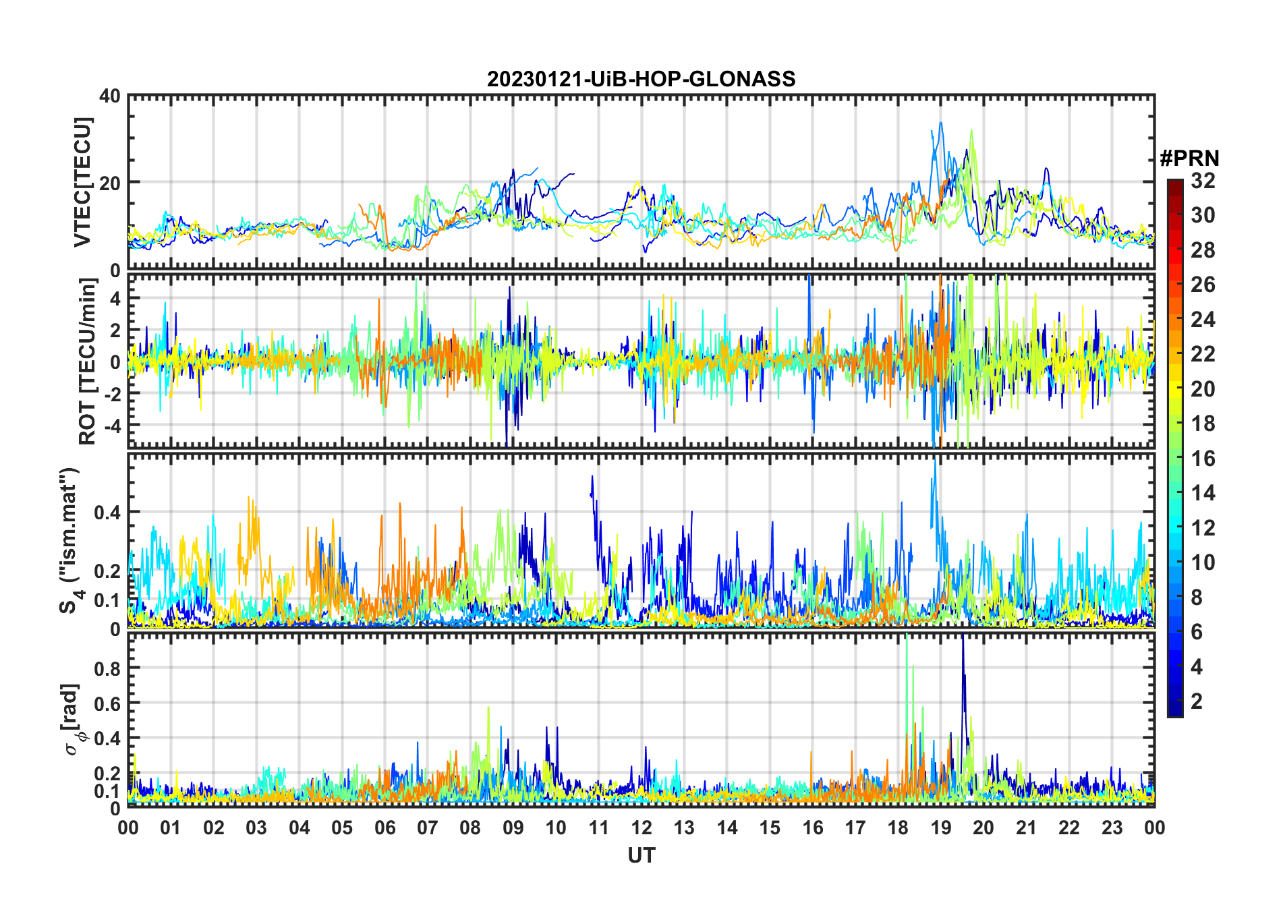This screenshot has height=897, width=1283.
Task: Click the 06 hour tick on the UT axis
Action: tap(384, 828)
